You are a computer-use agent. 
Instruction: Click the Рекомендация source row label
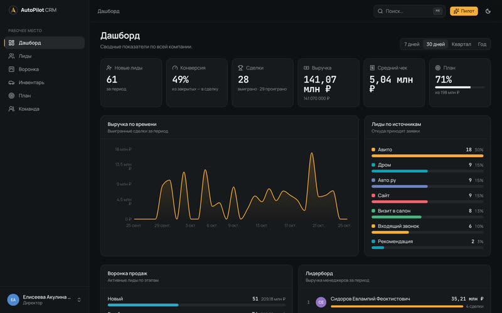(x=395, y=242)
